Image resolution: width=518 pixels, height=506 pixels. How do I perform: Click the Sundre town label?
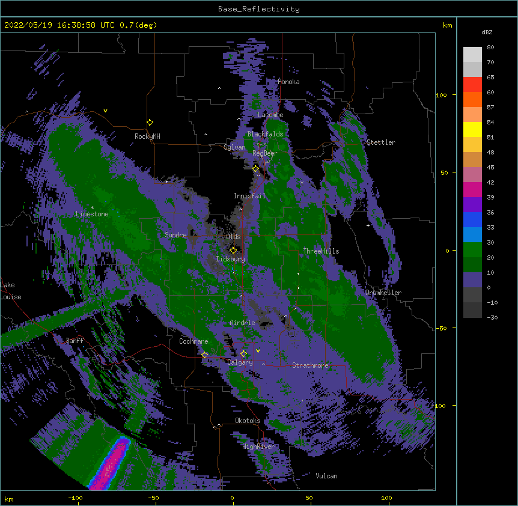[x=175, y=235]
